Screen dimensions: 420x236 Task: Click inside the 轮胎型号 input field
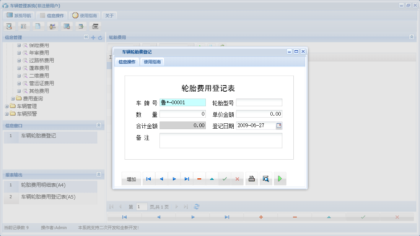pyautogui.click(x=259, y=102)
